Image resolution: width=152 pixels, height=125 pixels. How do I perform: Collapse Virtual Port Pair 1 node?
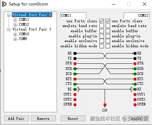[9, 29]
